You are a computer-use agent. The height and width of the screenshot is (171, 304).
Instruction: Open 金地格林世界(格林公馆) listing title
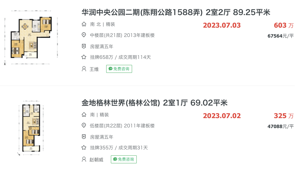coord(154,103)
